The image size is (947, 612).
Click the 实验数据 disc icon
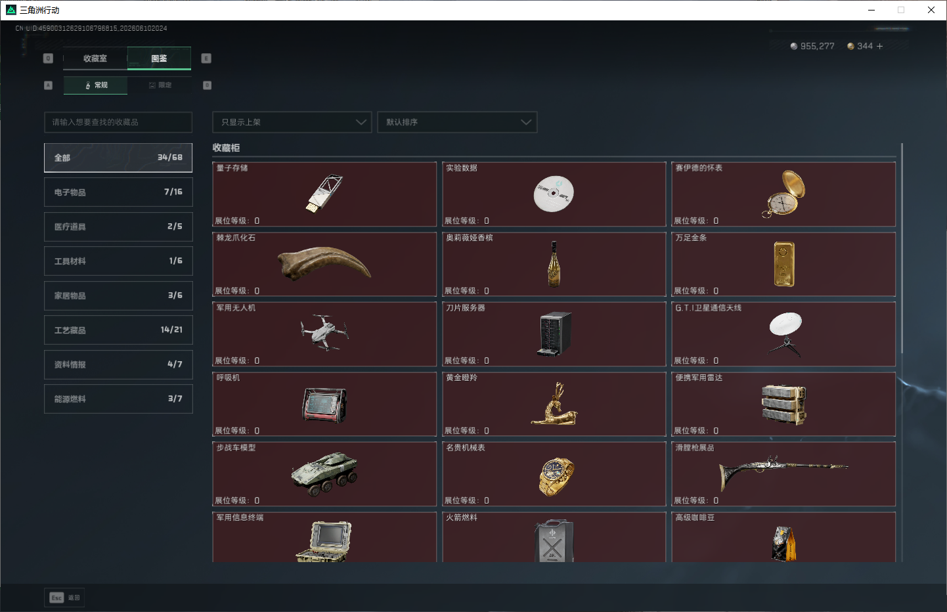tap(554, 194)
